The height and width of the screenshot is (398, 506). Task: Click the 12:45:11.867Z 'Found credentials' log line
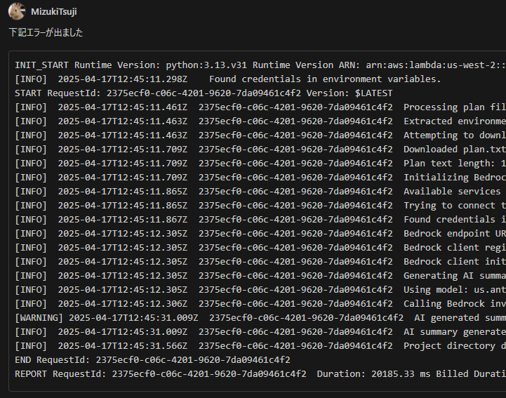tap(260, 220)
